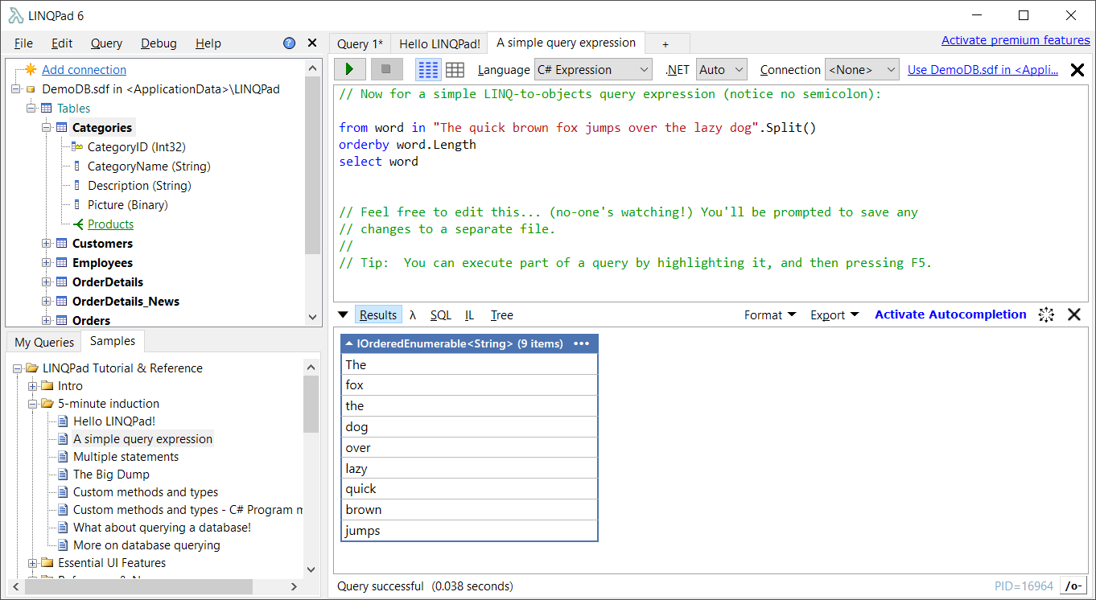
Task: Click the lambda tab in results bar
Action: (413, 315)
